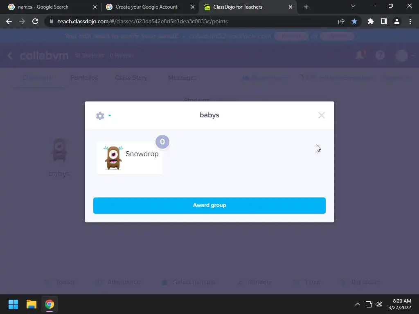The height and width of the screenshot is (314, 419).
Task: Open Chrome extensions puzzle icon
Action: pos(371,21)
